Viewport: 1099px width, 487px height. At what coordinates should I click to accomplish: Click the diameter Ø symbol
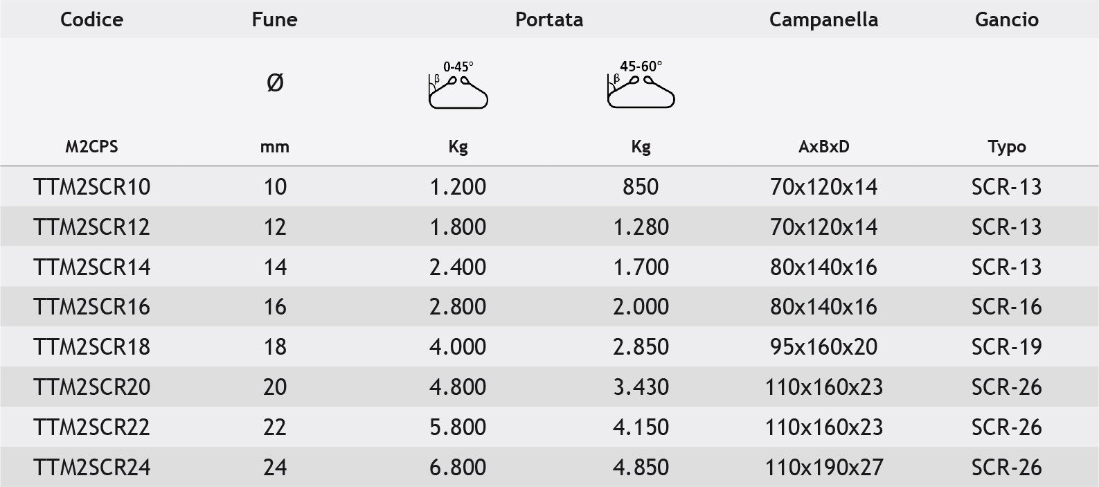click(x=275, y=83)
